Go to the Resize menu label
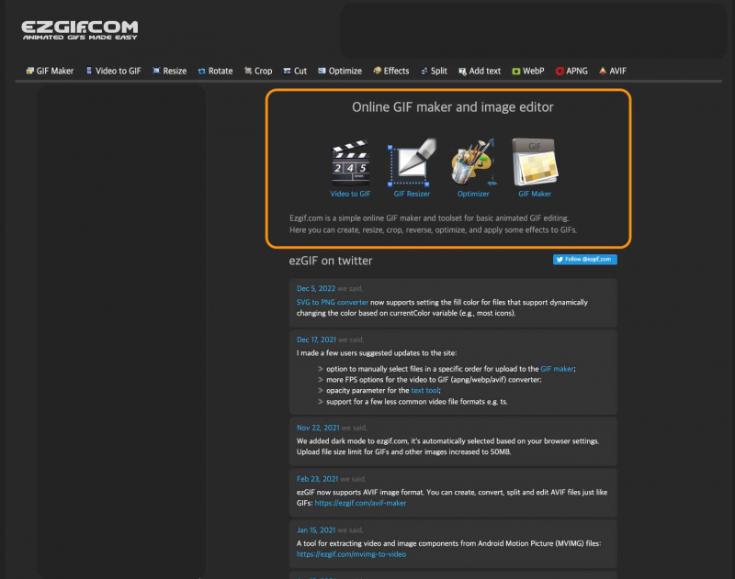The image size is (735, 579). click(175, 72)
